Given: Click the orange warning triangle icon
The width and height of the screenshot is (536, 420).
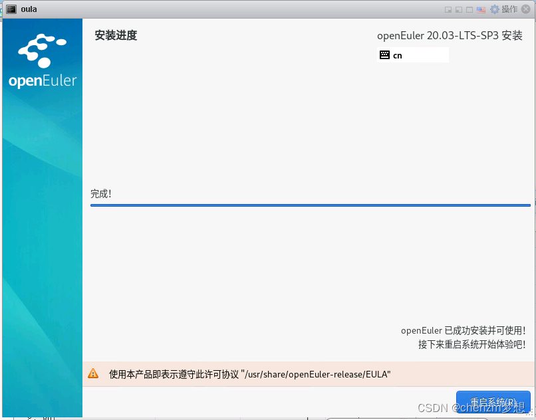Looking at the screenshot, I should [93, 373].
